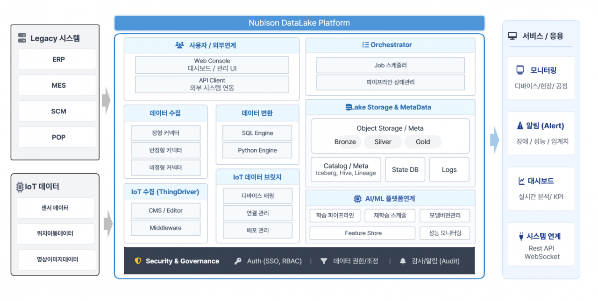Click the plug icon beside 시스템 연계
598x301 pixels.
tap(521, 237)
